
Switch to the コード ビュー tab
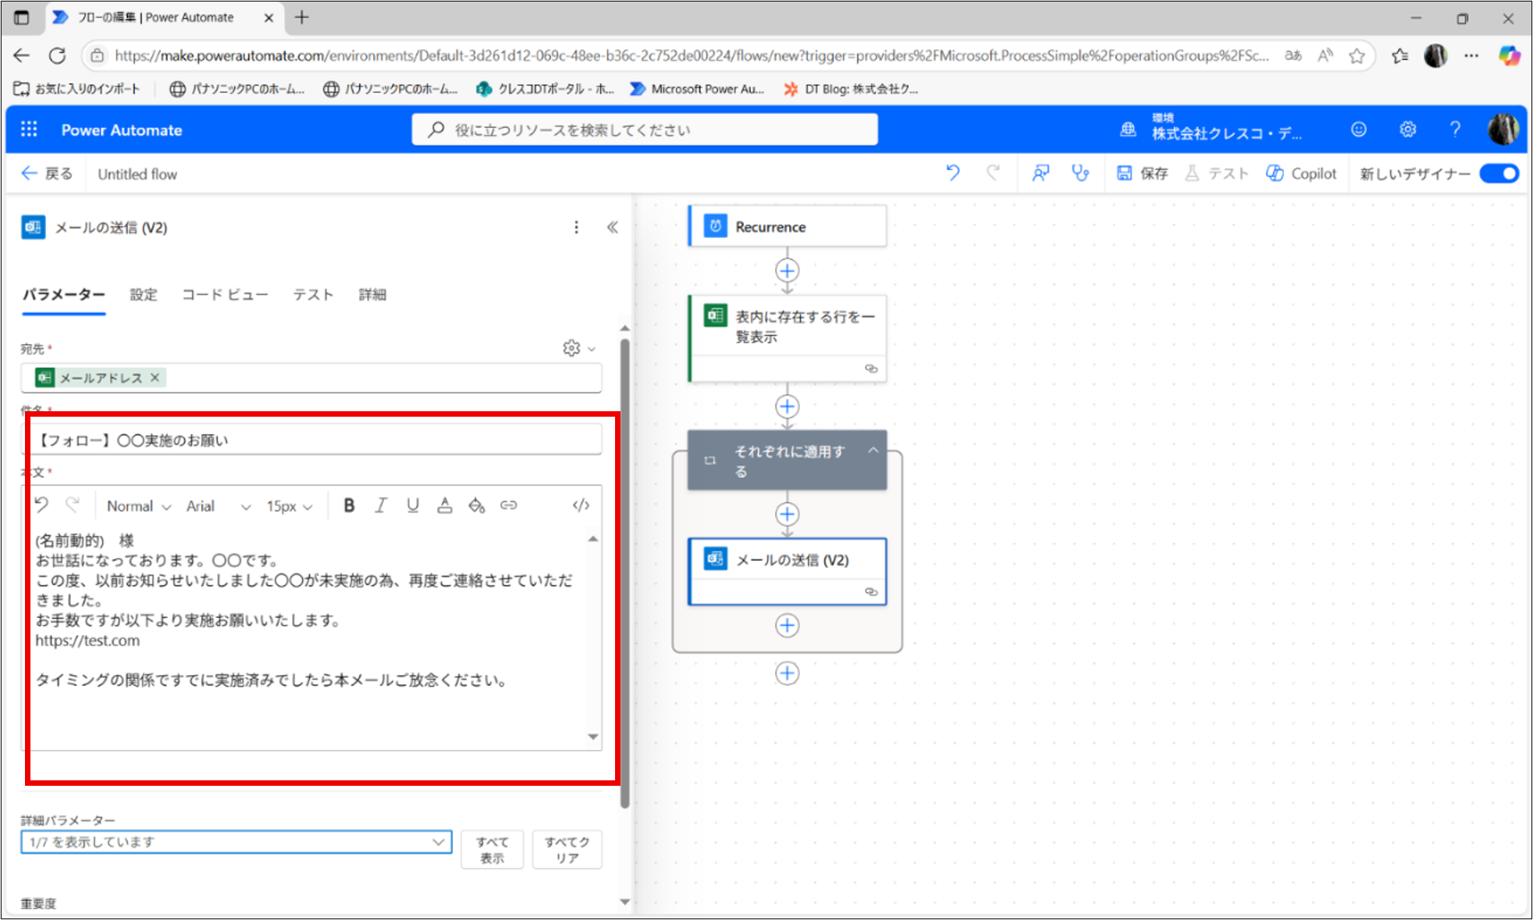(x=225, y=294)
